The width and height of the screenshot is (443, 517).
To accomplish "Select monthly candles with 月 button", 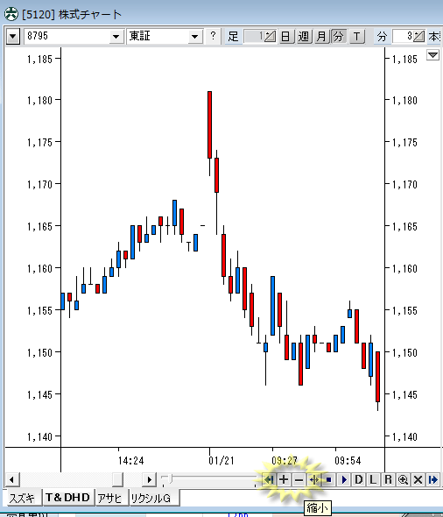I will coord(321,36).
